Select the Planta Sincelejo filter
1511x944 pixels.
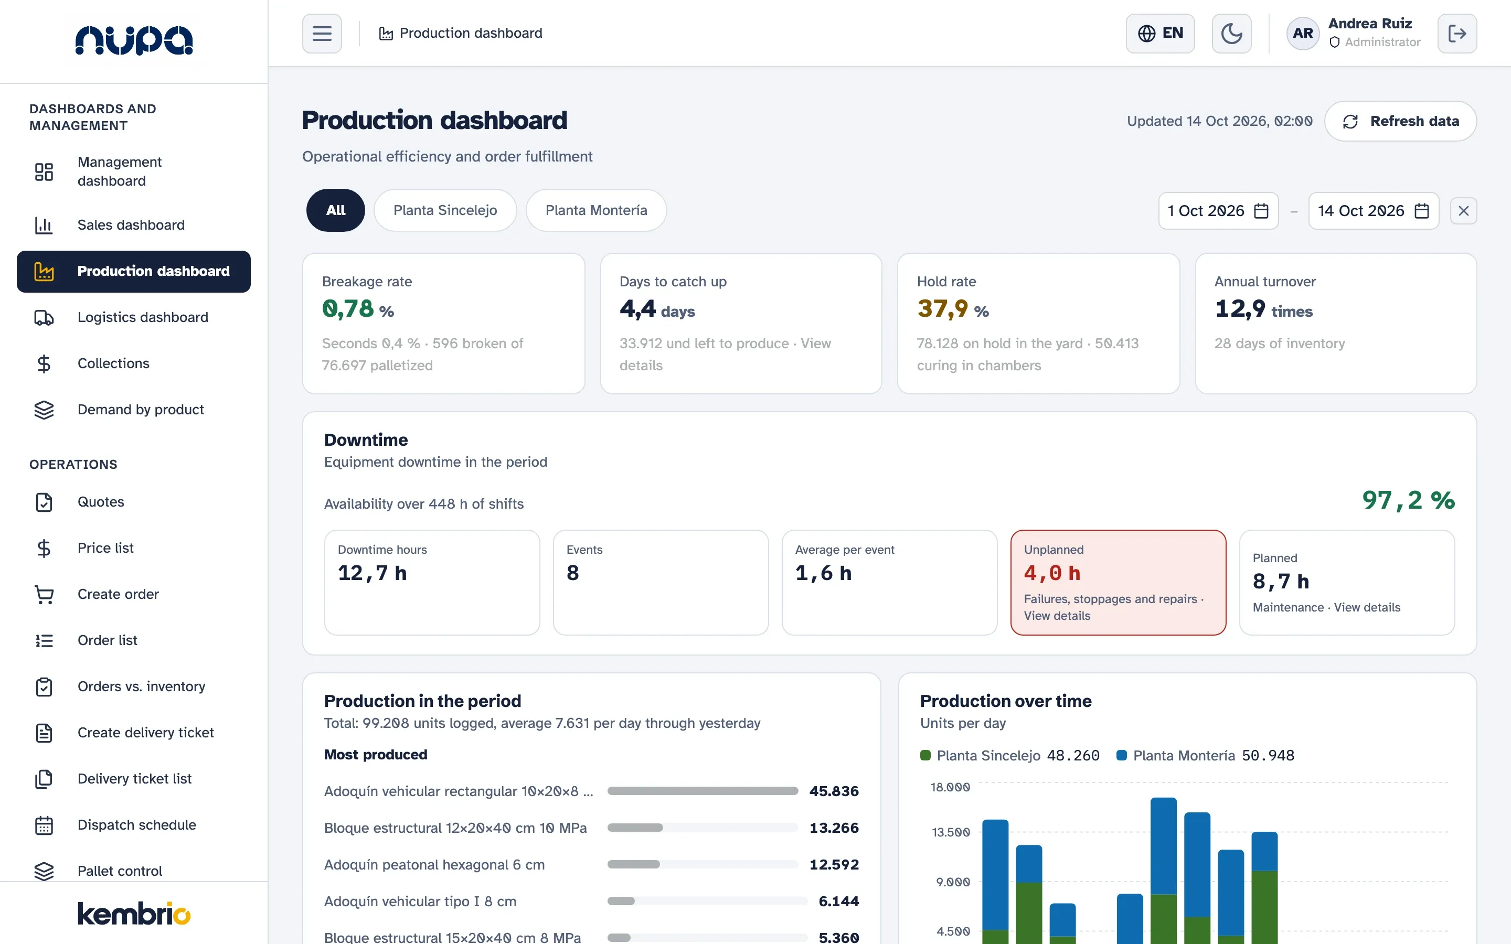click(445, 210)
